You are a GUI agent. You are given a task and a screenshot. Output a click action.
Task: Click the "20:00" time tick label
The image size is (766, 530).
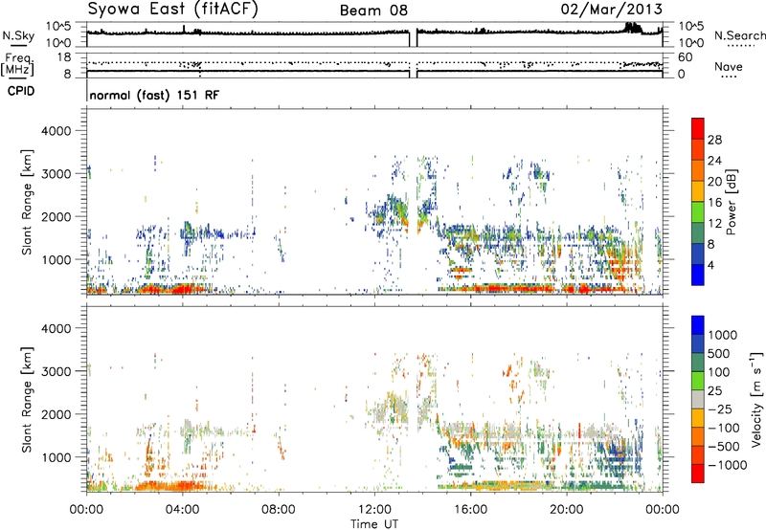pyautogui.click(x=566, y=510)
